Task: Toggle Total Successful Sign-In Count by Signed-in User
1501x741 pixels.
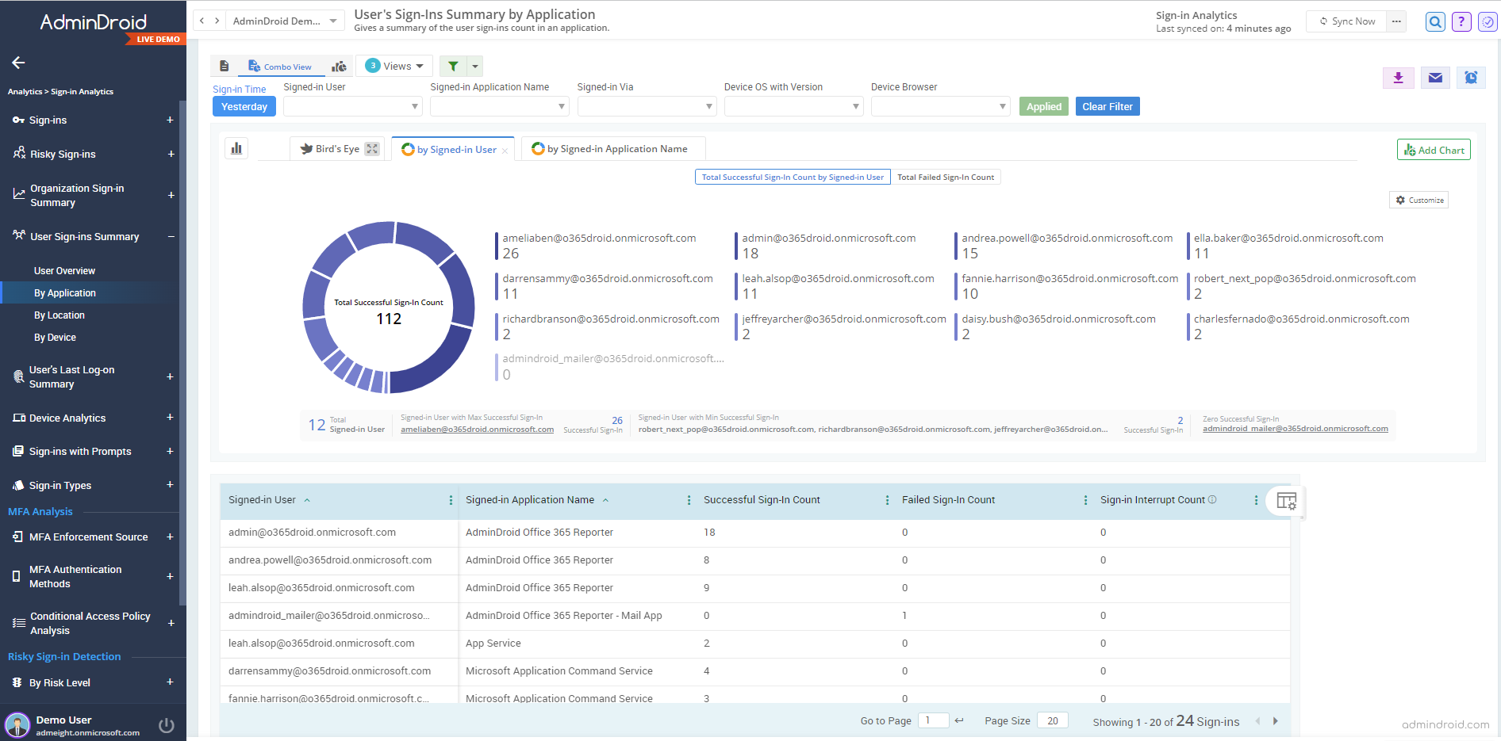Action: [x=792, y=177]
